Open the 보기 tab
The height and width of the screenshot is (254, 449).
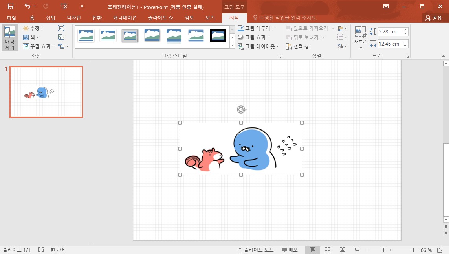pyautogui.click(x=210, y=18)
